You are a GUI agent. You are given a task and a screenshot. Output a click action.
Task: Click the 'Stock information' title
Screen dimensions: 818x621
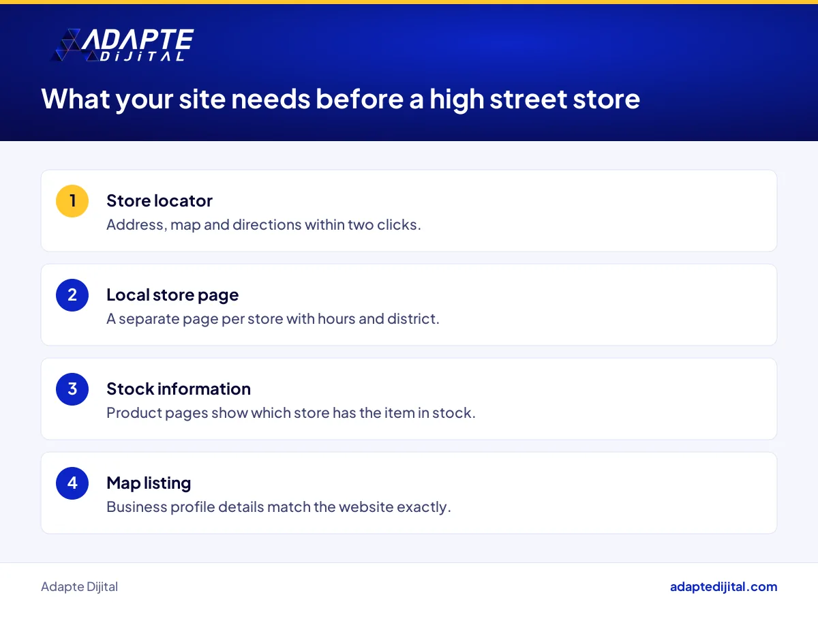tap(179, 389)
